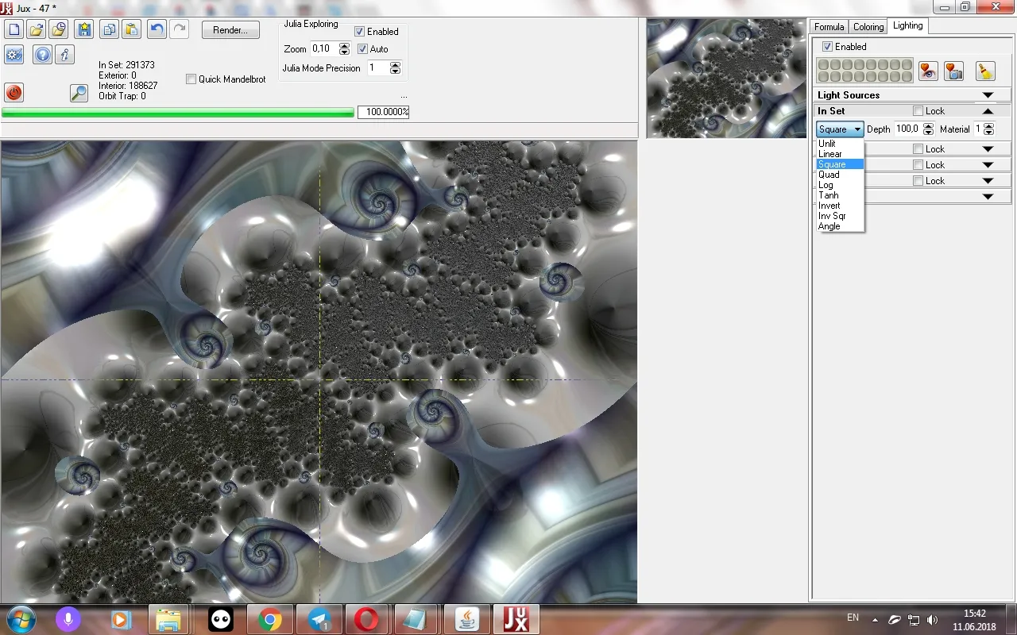Save the fractal with the star floppy icon
This screenshot has height=635, width=1017.
pos(84,30)
